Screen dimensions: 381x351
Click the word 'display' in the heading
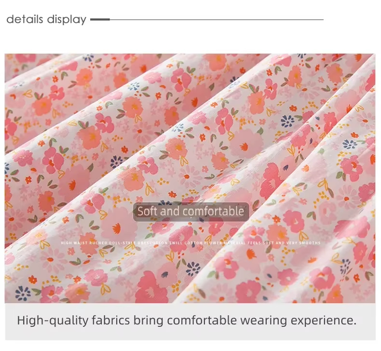click(x=67, y=19)
